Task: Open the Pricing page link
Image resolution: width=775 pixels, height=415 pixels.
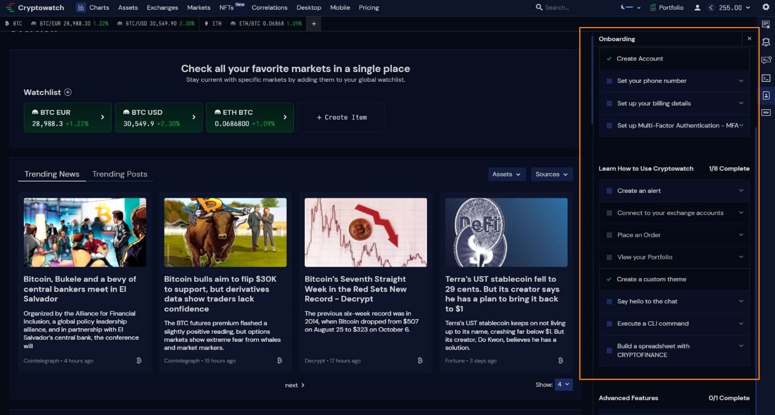Action: 369,8
